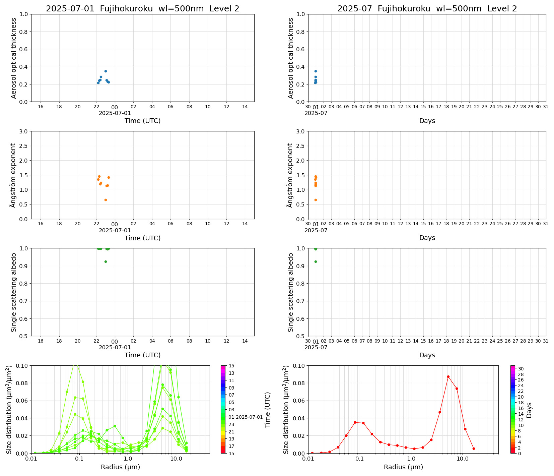The width and height of the screenshot is (554, 476).
Task: Pick the lowest orange point near 0.65 in daily plot
Action: (x=106, y=200)
